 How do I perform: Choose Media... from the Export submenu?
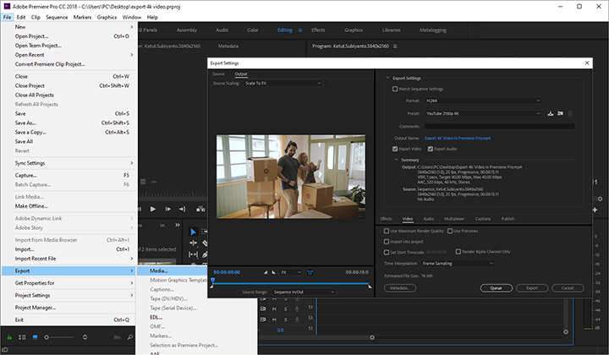click(x=159, y=270)
